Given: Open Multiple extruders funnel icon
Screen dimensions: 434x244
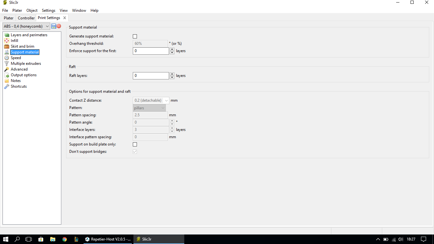Looking at the screenshot, I should click(7, 64).
